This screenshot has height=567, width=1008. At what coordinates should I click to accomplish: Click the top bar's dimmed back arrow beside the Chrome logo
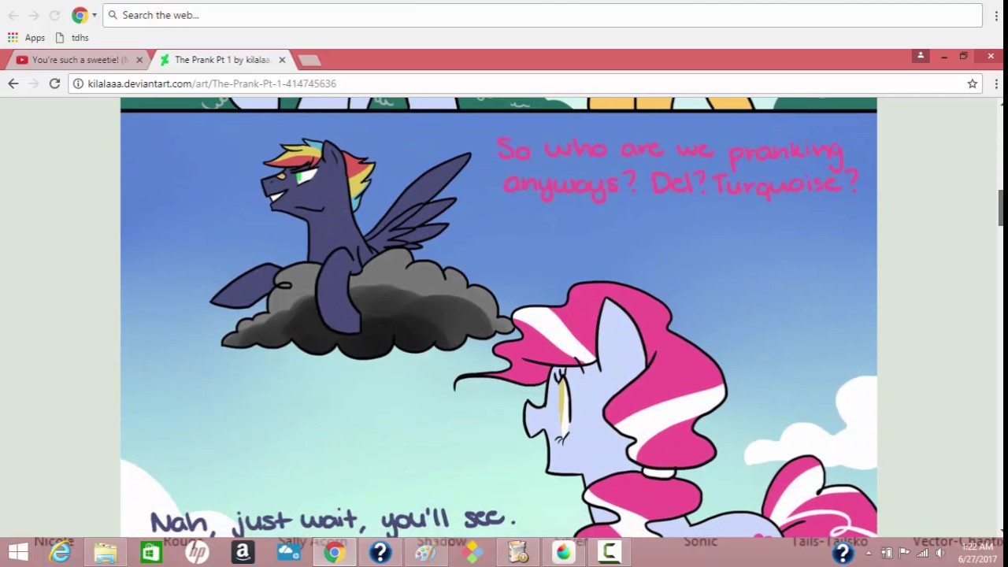pyautogui.click(x=13, y=15)
